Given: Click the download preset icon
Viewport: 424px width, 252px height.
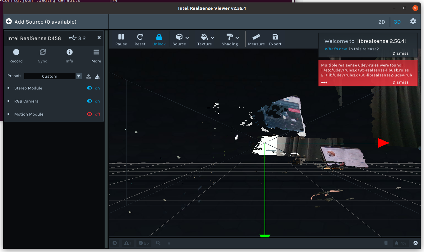Looking at the screenshot, I should coord(97,76).
